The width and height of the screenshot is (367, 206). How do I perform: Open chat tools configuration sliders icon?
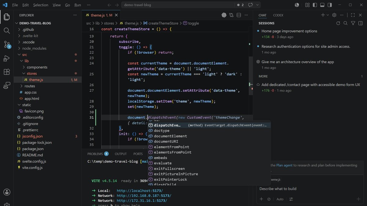[x=291, y=199]
